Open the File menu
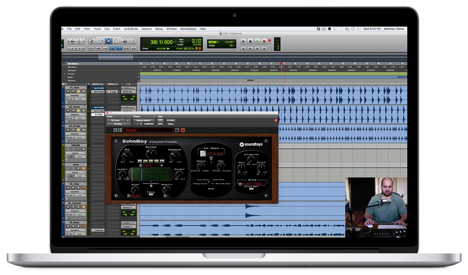468x275 pixels. point(69,29)
